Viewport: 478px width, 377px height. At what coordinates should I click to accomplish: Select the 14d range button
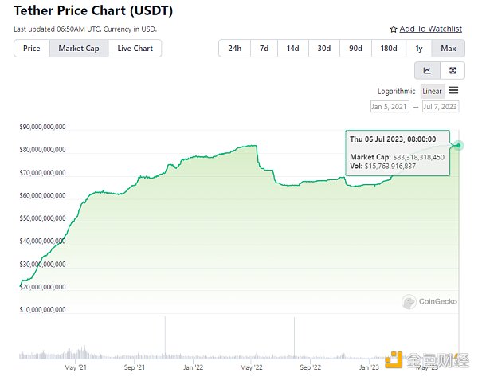click(x=293, y=48)
